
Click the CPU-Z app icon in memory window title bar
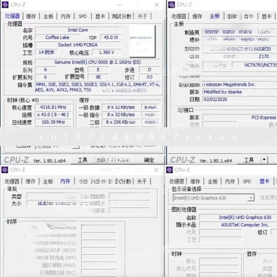5,170
